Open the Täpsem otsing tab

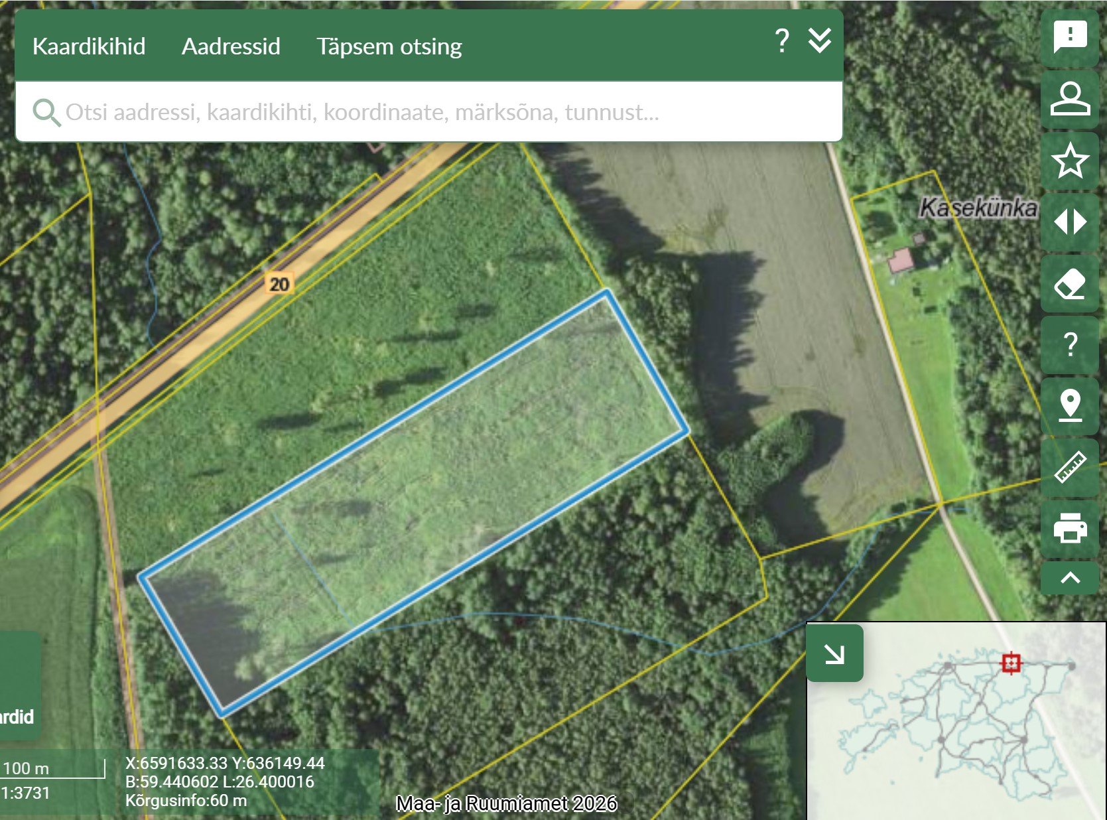coord(389,46)
